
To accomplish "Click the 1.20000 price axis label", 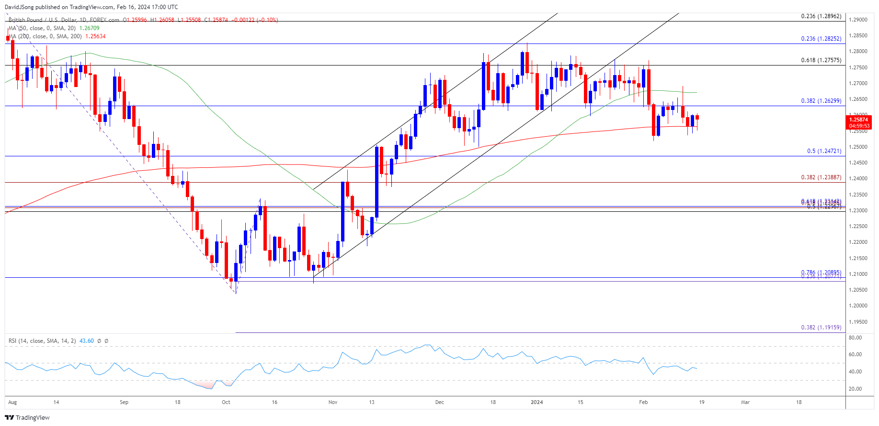I will tap(858, 306).
